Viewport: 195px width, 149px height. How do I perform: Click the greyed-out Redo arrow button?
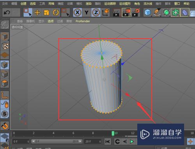[16, 12]
